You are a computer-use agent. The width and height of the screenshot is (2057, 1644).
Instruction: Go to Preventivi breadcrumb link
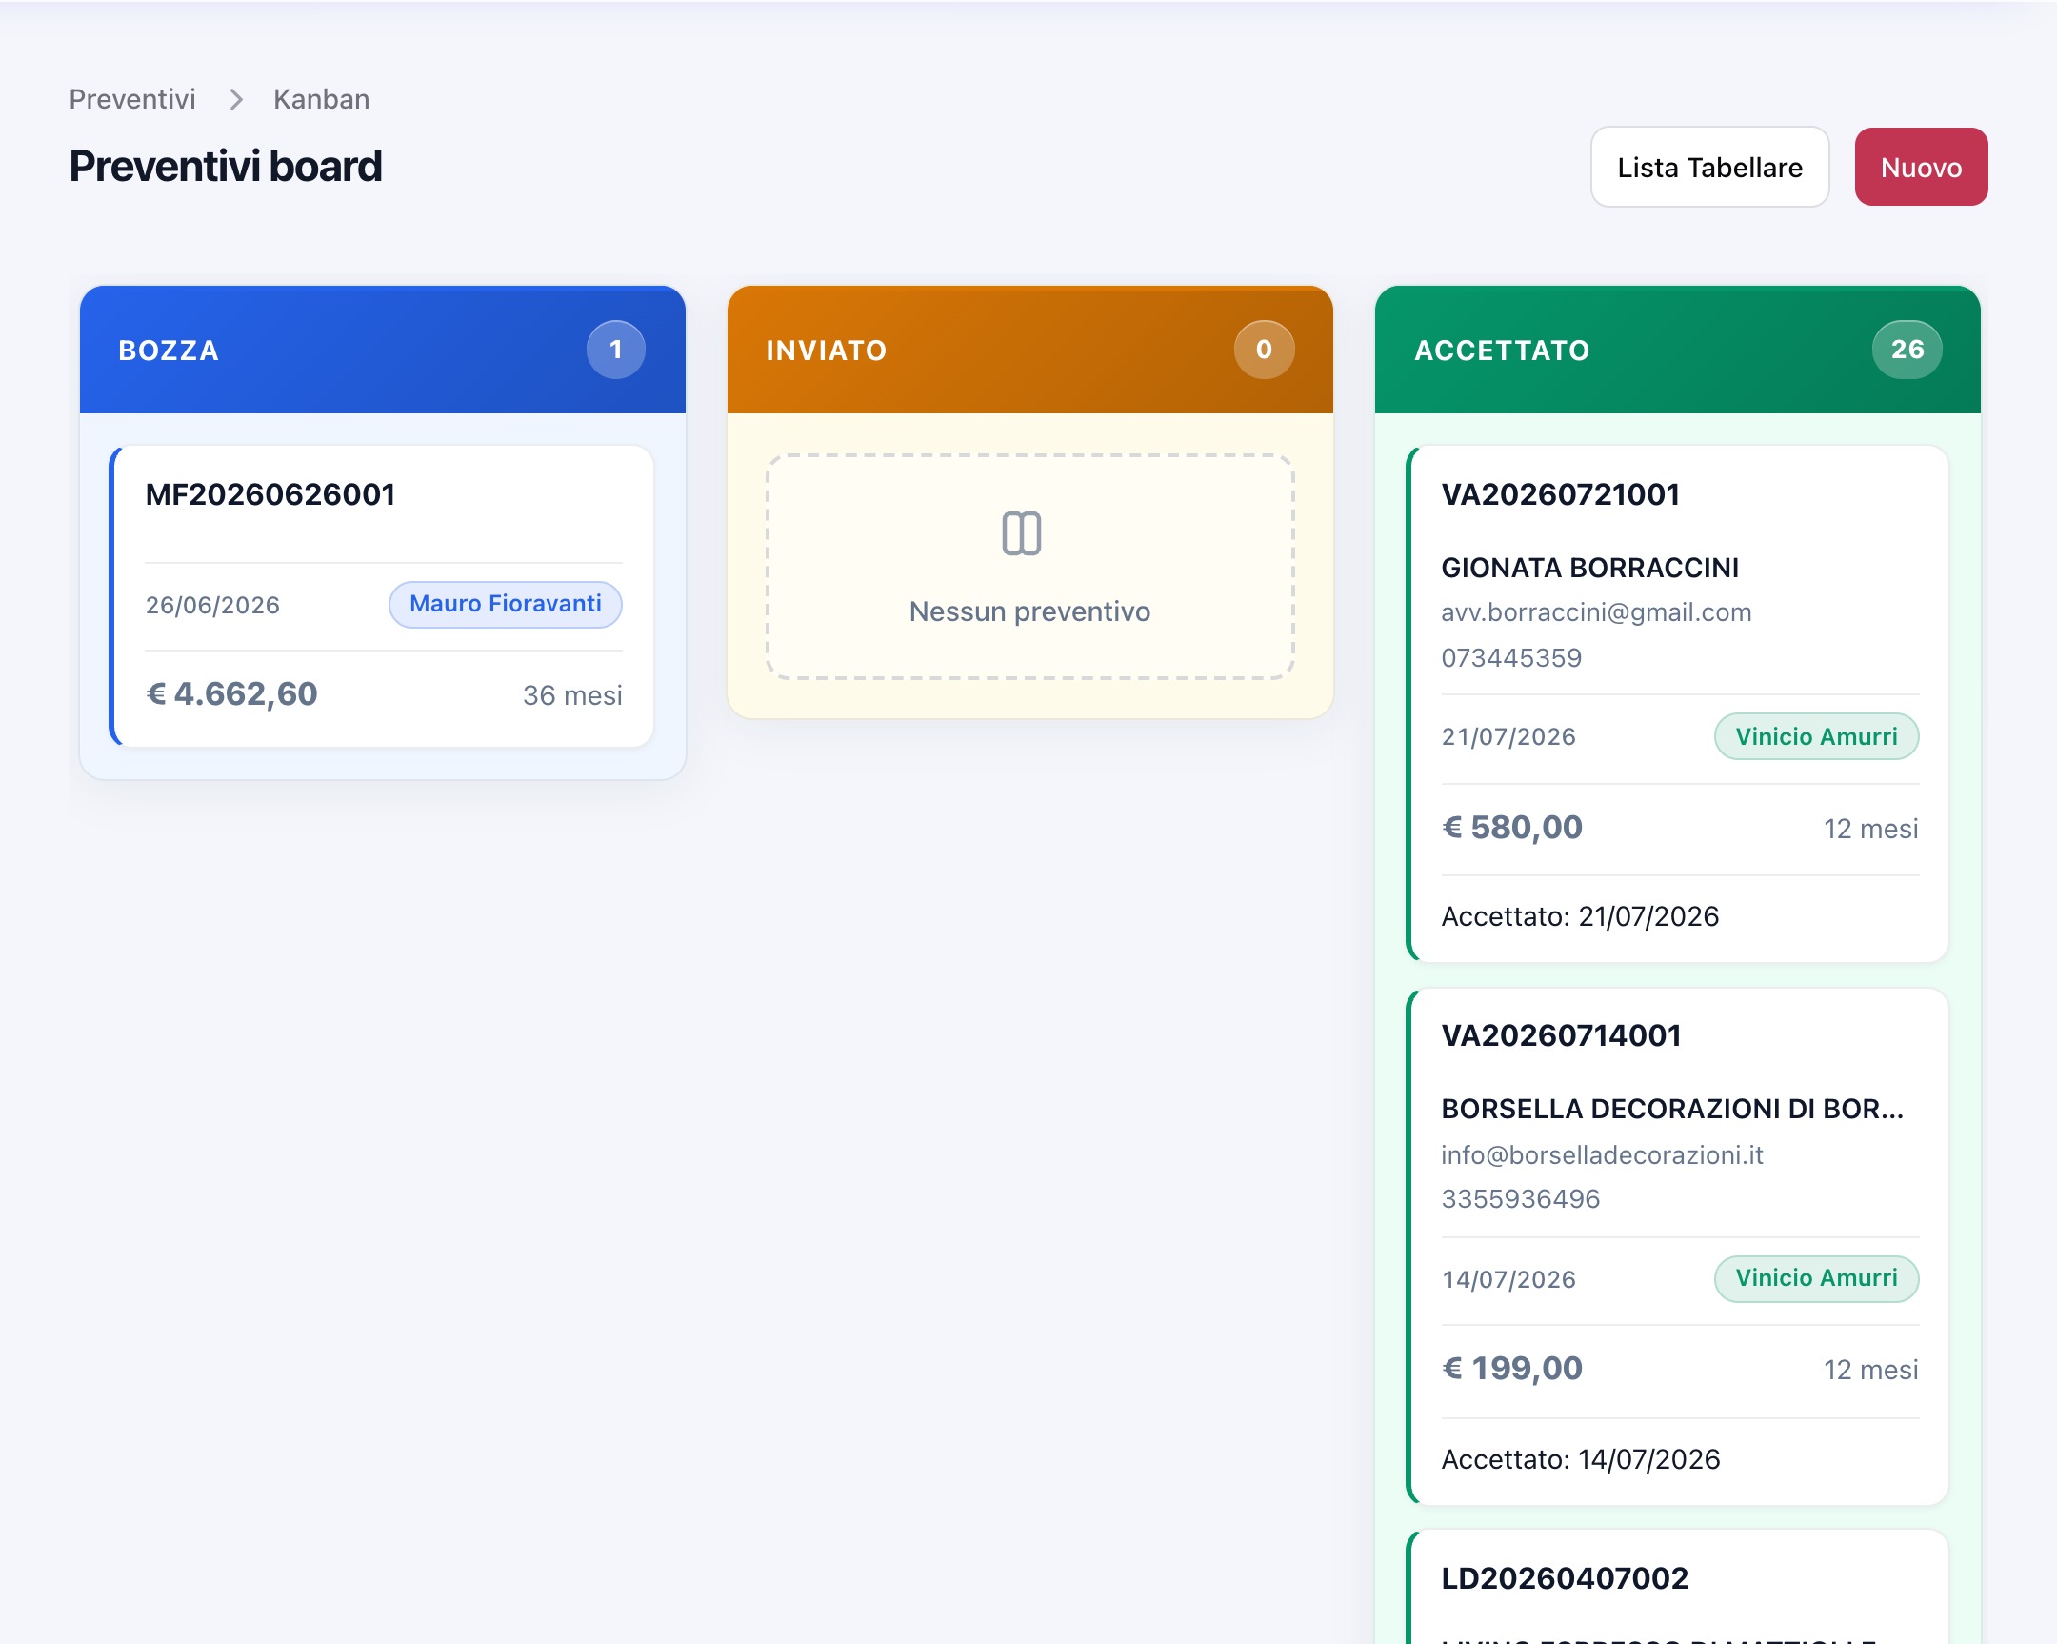tap(132, 99)
